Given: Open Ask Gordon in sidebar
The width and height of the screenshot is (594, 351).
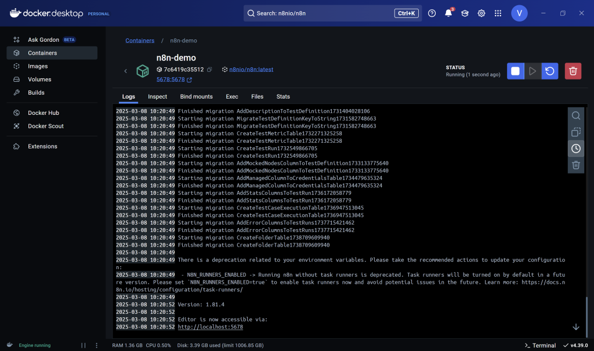Looking at the screenshot, I should pos(52,40).
